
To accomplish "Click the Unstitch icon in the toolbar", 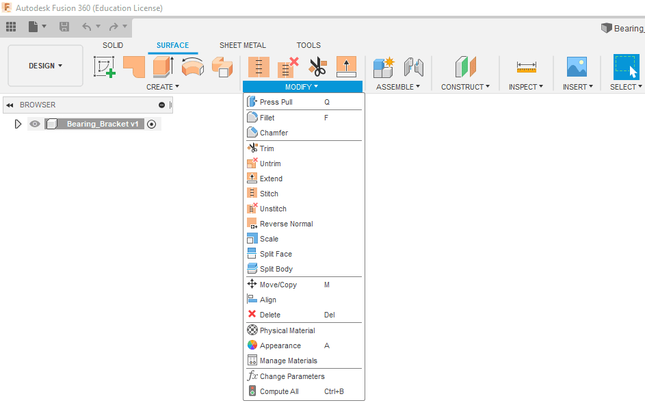I will click(288, 67).
